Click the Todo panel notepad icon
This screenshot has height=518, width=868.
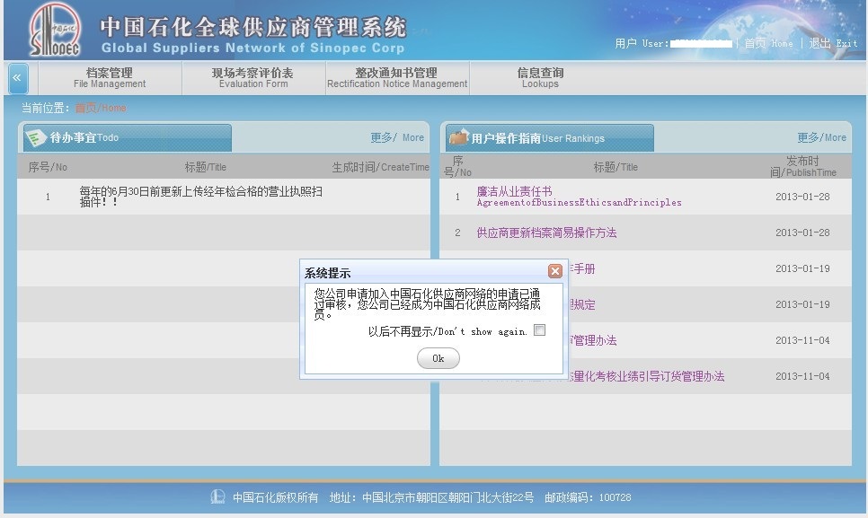tap(36, 138)
